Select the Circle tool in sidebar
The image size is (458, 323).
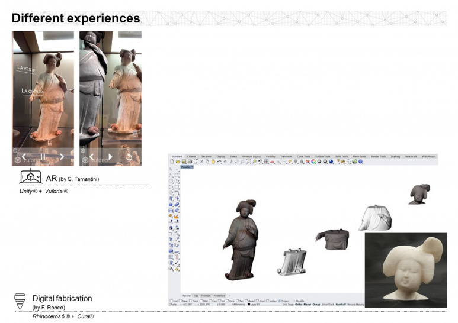(x=171, y=181)
